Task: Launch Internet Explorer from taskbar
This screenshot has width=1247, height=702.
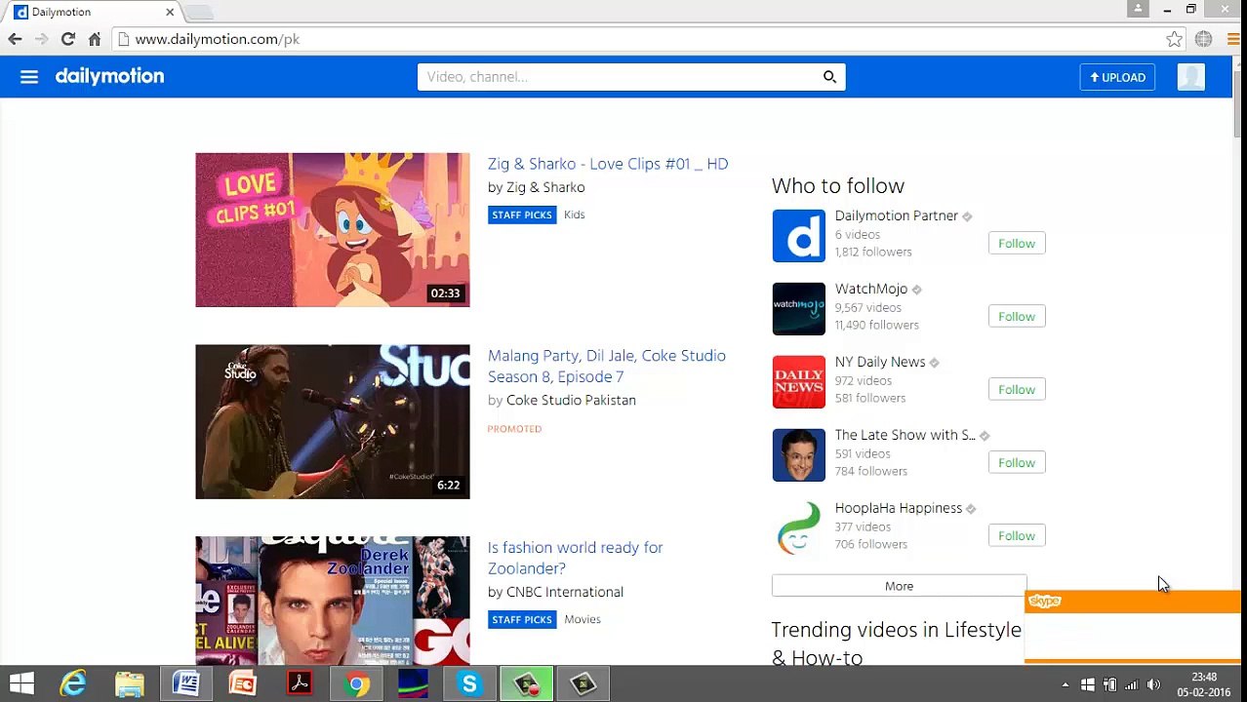Action: point(73,683)
